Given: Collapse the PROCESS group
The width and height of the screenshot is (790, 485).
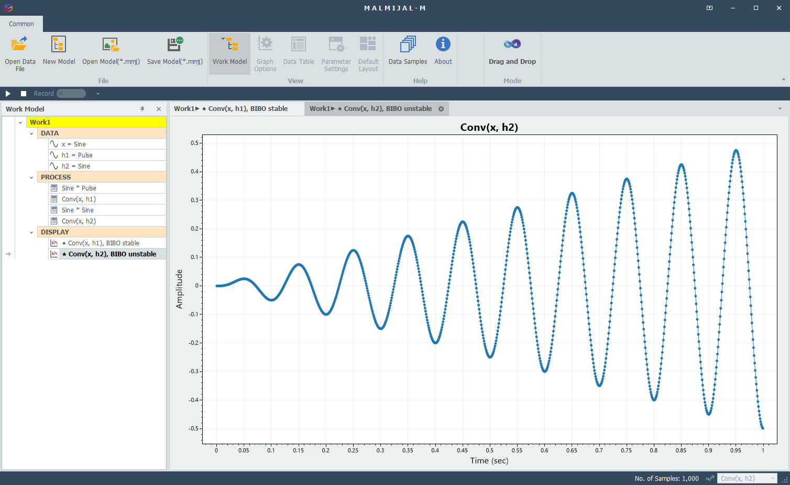Looking at the screenshot, I should 31,177.
